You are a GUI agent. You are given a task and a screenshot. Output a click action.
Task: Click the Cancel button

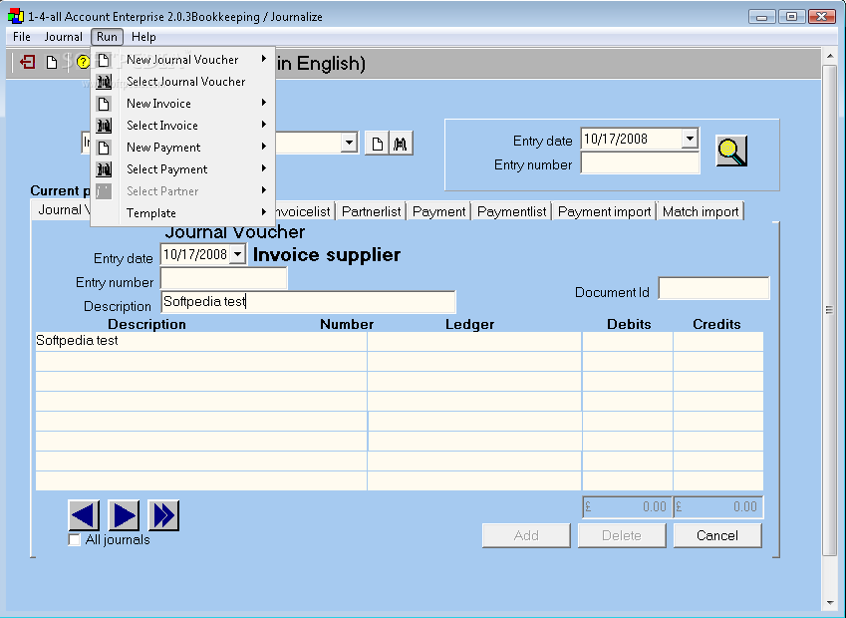(717, 535)
